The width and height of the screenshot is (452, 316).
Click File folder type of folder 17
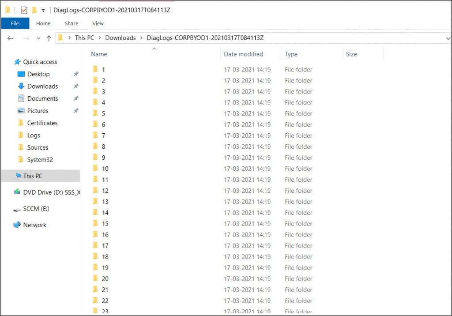298,246
